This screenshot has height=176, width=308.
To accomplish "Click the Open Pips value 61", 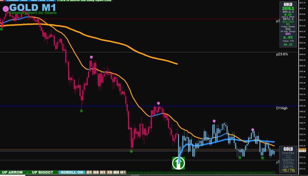I will click(x=288, y=24).
